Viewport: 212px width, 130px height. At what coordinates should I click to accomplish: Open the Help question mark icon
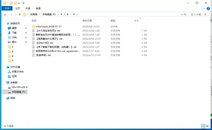(208, 8)
